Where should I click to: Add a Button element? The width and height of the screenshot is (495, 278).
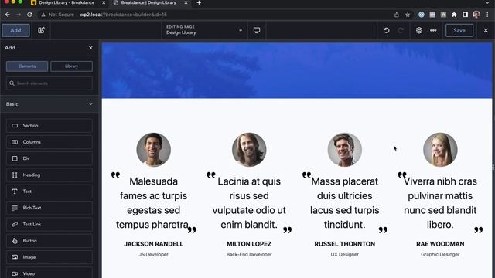coord(49,240)
